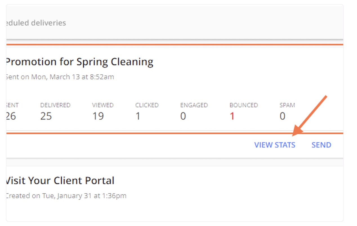Click the orange arrow annotation
The height and width of the screenshot is (226, 357).
[310, 116]
